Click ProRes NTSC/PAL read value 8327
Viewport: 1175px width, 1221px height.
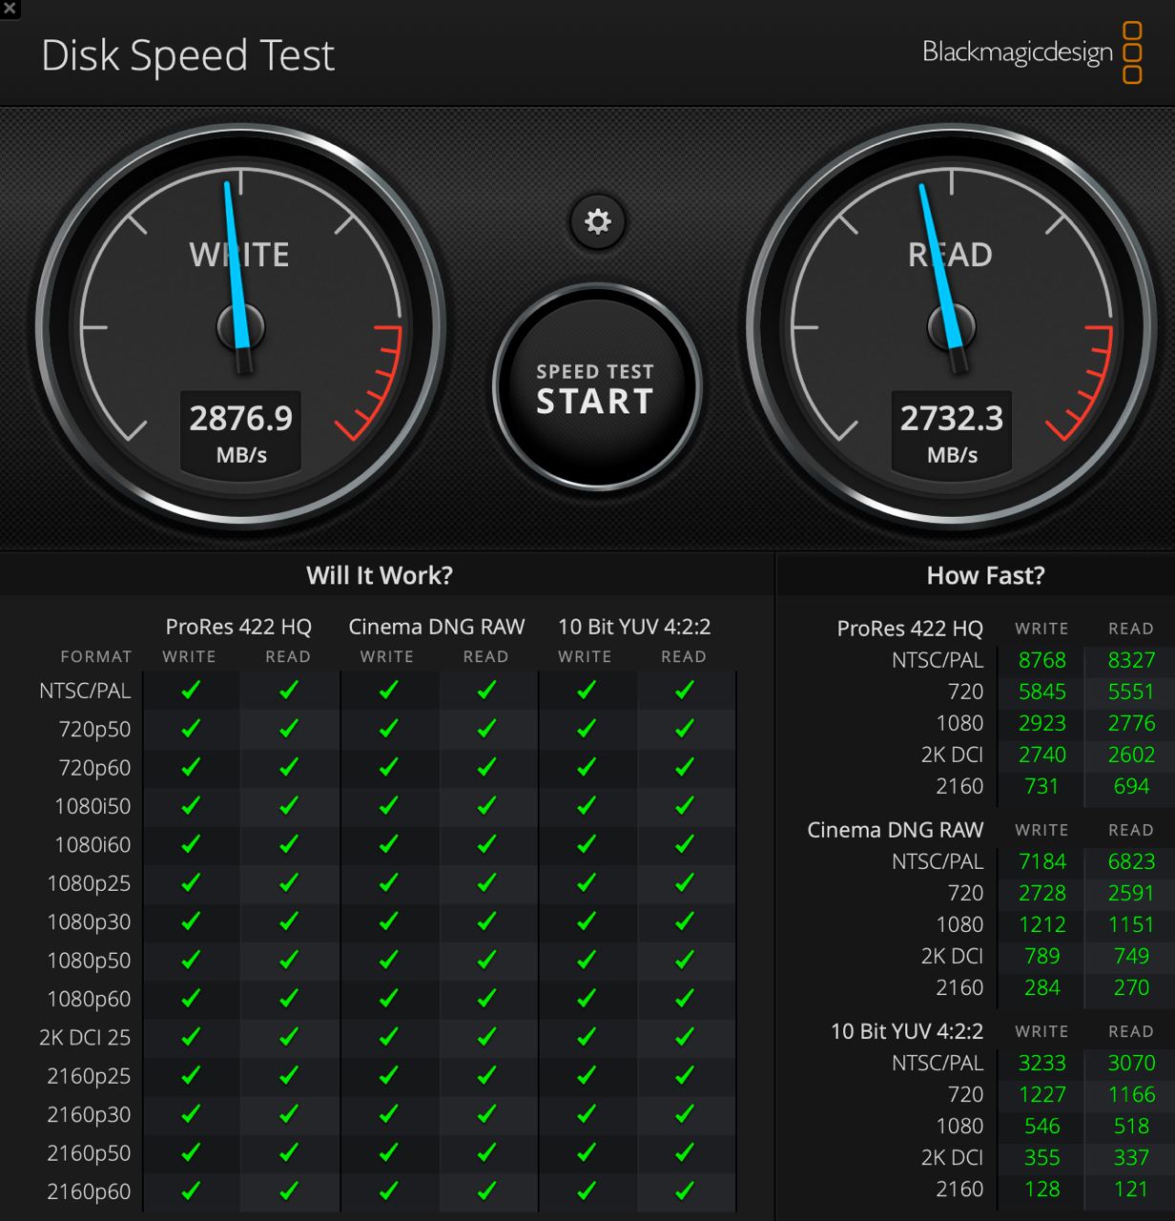point(1131,660)
